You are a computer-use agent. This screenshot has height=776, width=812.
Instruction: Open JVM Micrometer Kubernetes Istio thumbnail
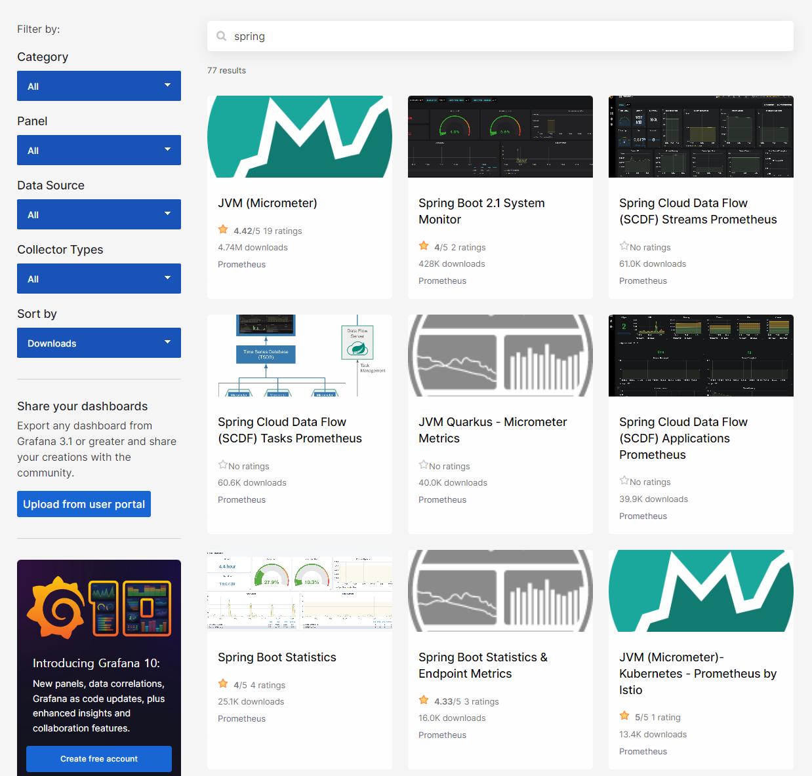click(x=701, y=591)
